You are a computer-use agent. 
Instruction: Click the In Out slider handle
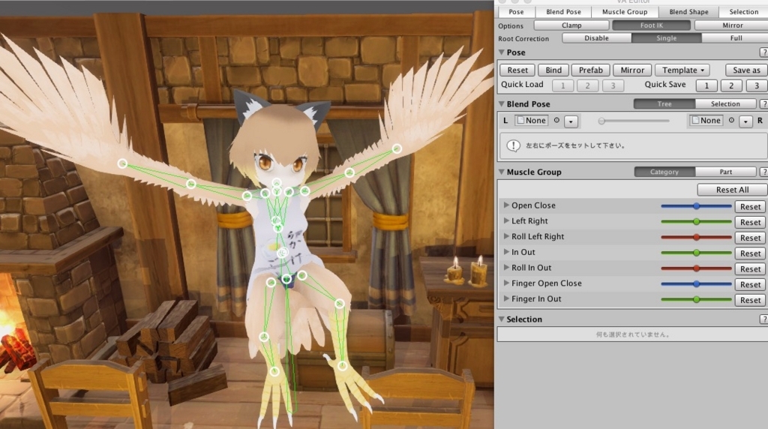point(696,253)
